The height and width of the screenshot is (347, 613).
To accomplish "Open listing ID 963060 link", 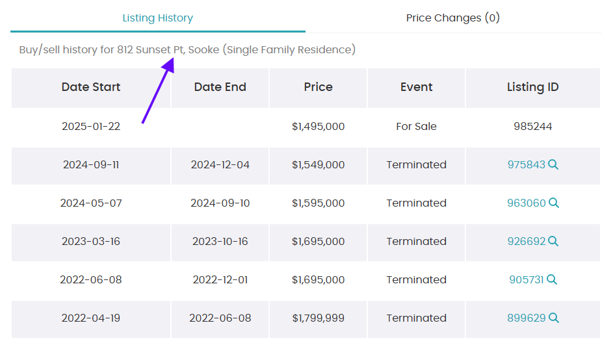I will pyautogui.click(x=526, y=203).
